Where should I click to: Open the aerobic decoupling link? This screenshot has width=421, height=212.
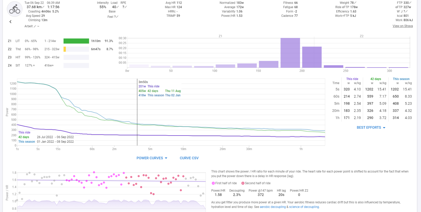(x=273, y=207)
